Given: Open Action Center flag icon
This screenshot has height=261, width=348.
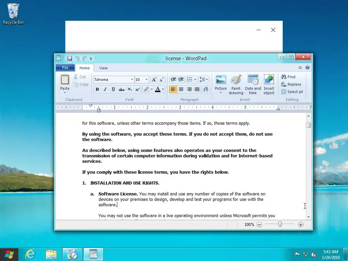Looking at the screenshot, I should (297, 254).
